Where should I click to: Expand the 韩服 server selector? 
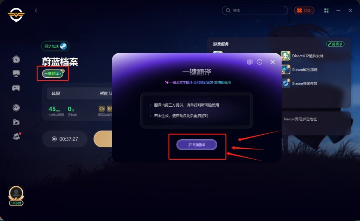69,93
